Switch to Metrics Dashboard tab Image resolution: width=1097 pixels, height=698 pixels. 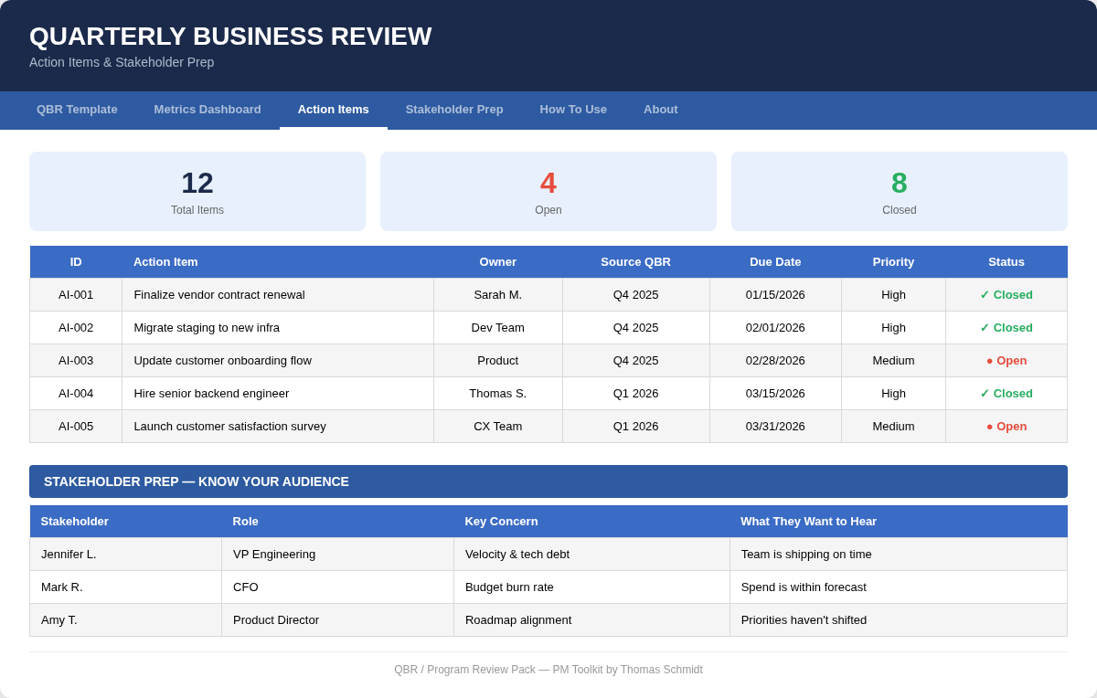pos(208,110)
